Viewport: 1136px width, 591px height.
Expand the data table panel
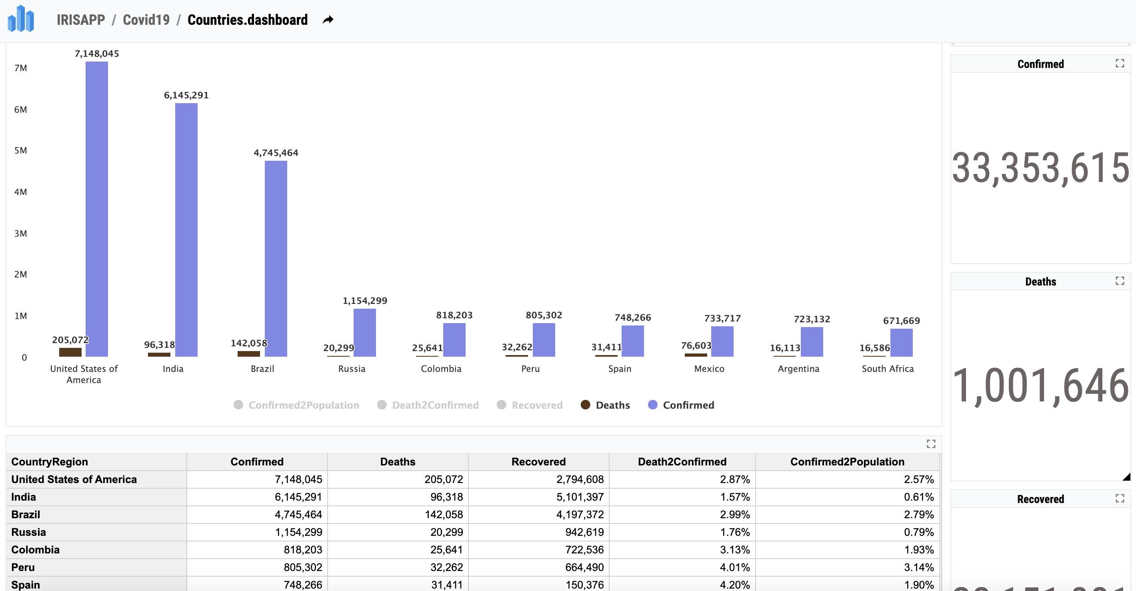[932, 444]
